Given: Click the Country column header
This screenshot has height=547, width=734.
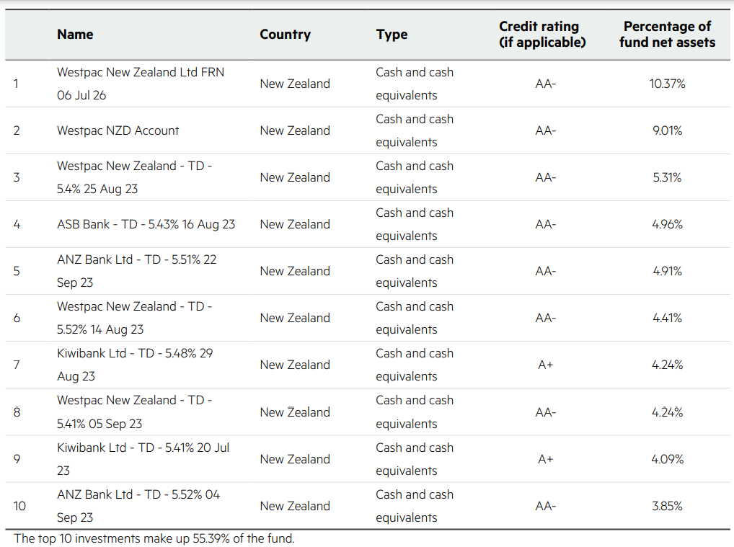Looking at the screenshot, I should 285,35.
